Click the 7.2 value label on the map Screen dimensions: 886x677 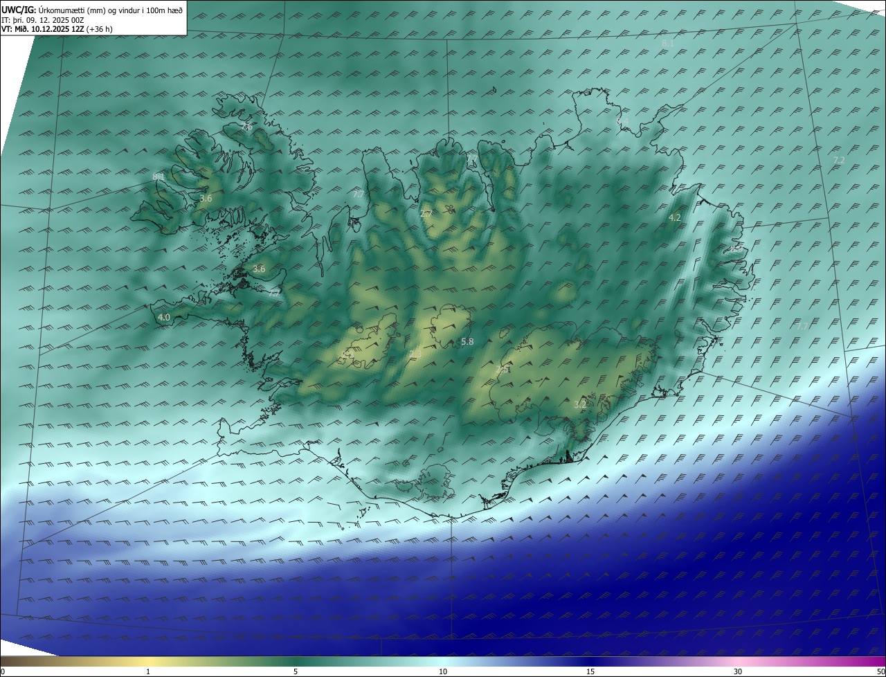point(839,160)
